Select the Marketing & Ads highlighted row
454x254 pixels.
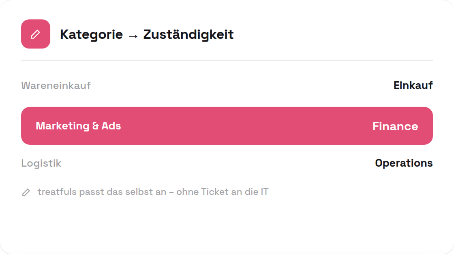(227, 126)
